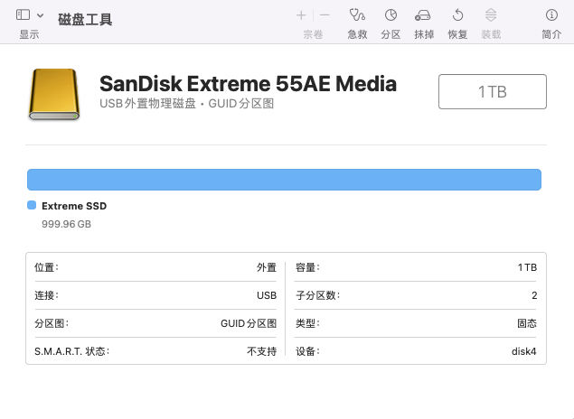Toggle the sidebar view icon
Screen dimensions: 574x419
click(x=24, y=15)
